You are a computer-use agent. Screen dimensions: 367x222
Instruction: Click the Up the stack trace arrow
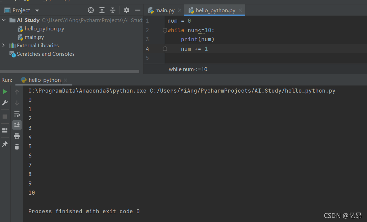17,92
